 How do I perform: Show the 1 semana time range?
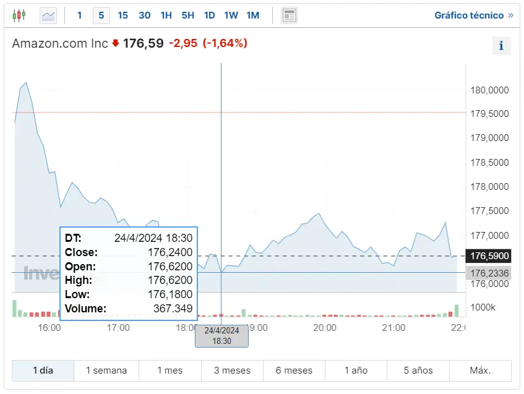pos(106,370)
